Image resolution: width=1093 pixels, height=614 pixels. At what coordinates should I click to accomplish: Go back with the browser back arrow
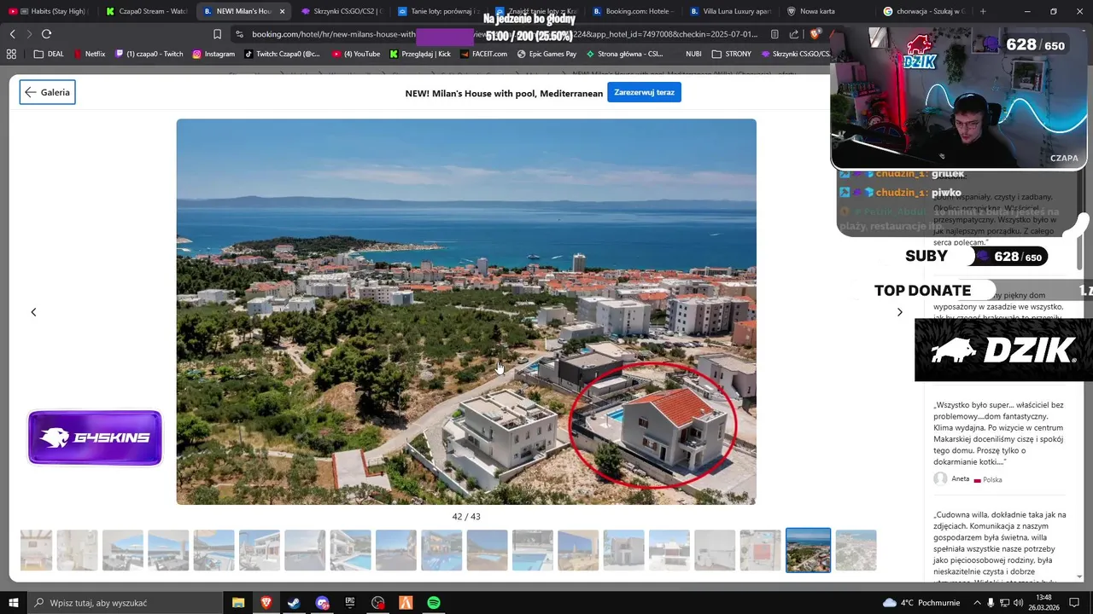[12, 34]
